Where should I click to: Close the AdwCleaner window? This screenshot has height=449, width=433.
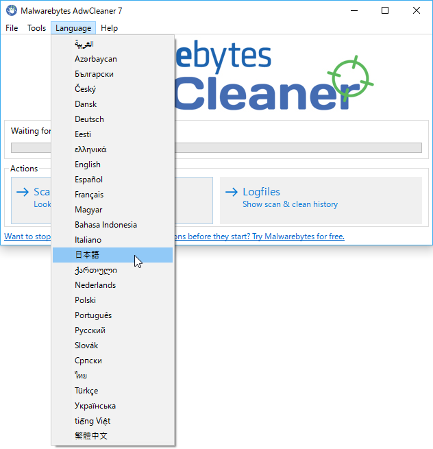point(417,10)
